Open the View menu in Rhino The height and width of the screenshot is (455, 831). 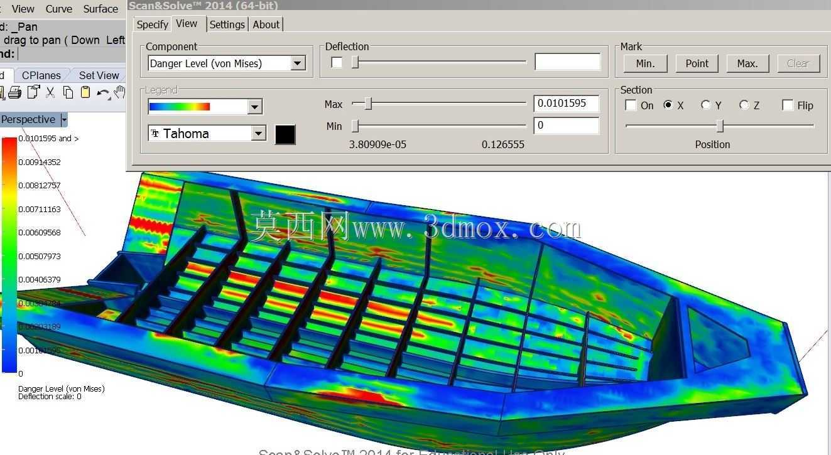tap(23, 9)
